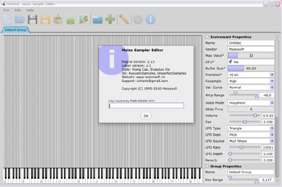Open the Help menu
282x187 pixels.
coord(30,10)
